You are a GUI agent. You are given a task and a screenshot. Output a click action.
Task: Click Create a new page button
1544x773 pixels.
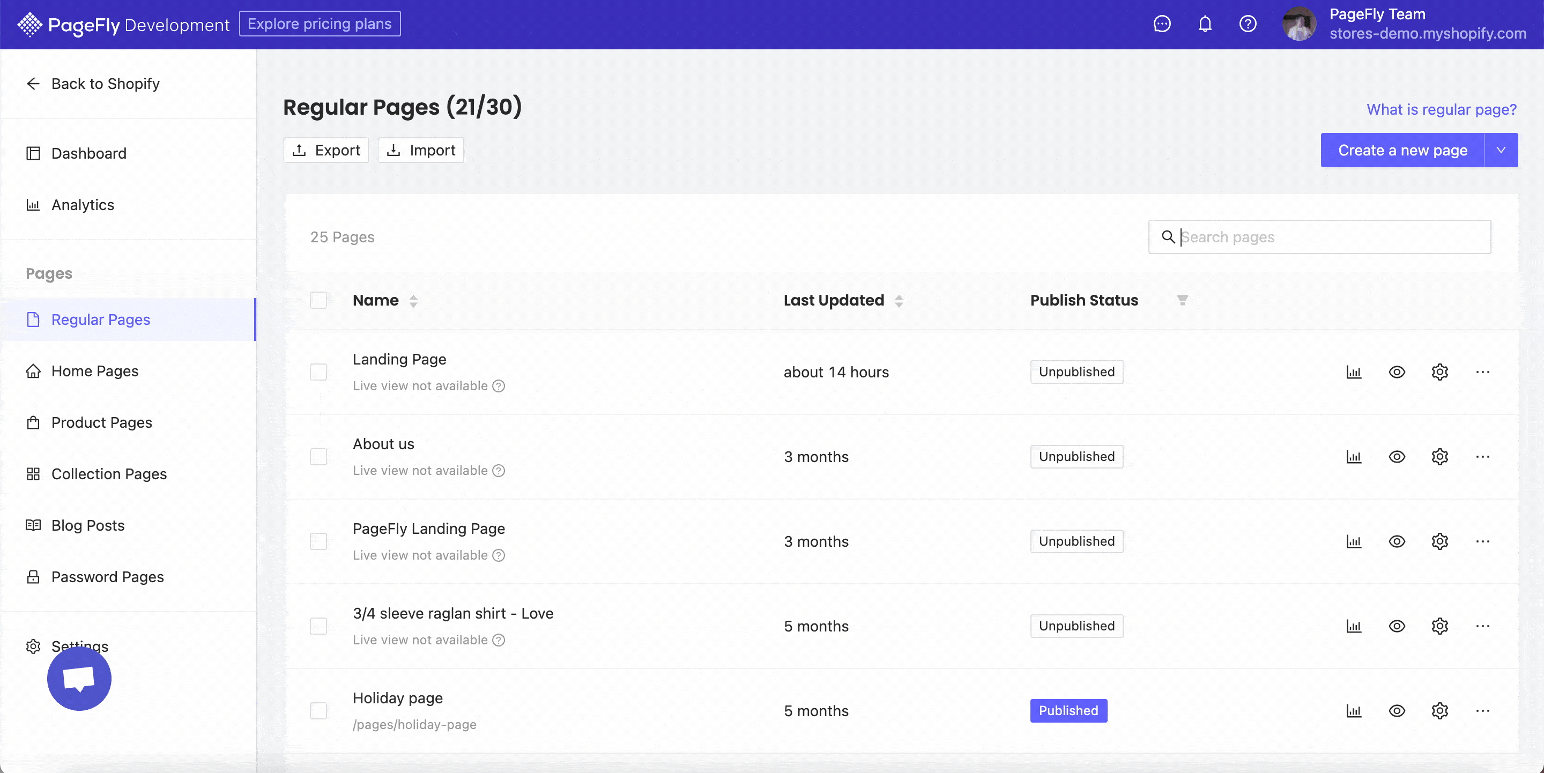1402,150
